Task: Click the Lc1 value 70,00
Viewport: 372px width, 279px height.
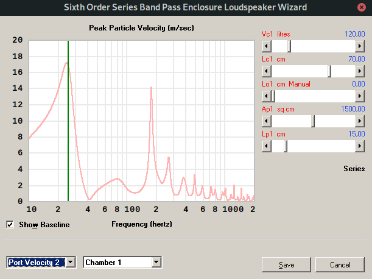Action: pyautogui.click(x=357, y=59)
